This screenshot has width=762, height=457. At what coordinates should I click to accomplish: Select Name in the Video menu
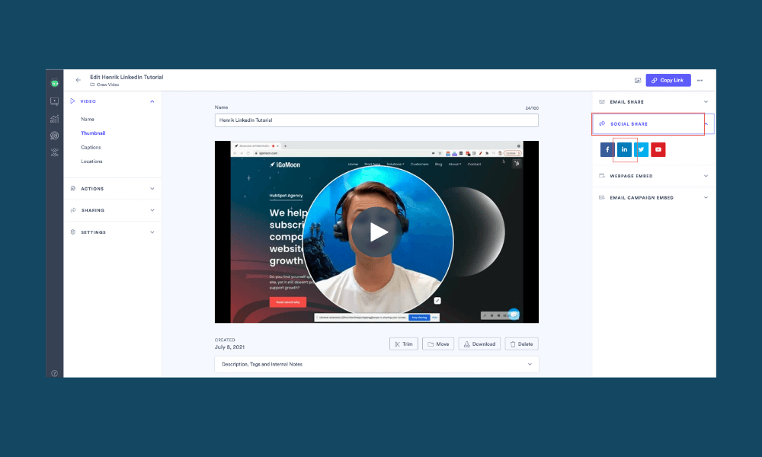[x=88, y=119]
